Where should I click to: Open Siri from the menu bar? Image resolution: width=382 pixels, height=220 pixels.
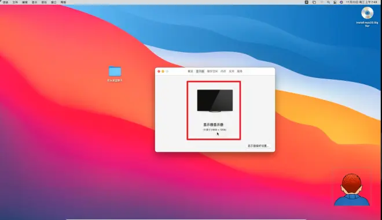pyautogui.click(x=341, y=2)
